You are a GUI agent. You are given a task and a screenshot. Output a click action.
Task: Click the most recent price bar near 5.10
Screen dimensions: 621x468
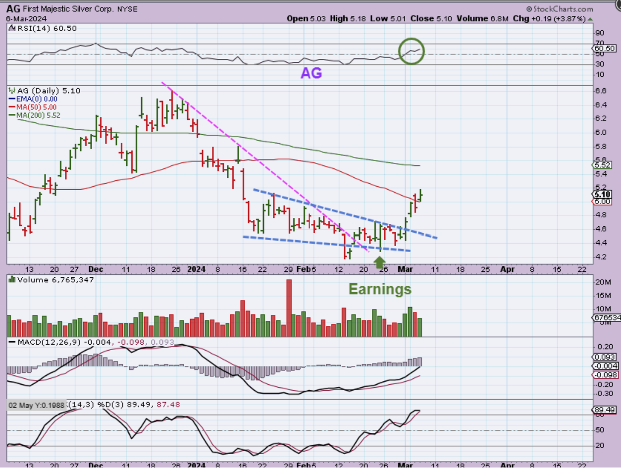(x=421, y=195)
